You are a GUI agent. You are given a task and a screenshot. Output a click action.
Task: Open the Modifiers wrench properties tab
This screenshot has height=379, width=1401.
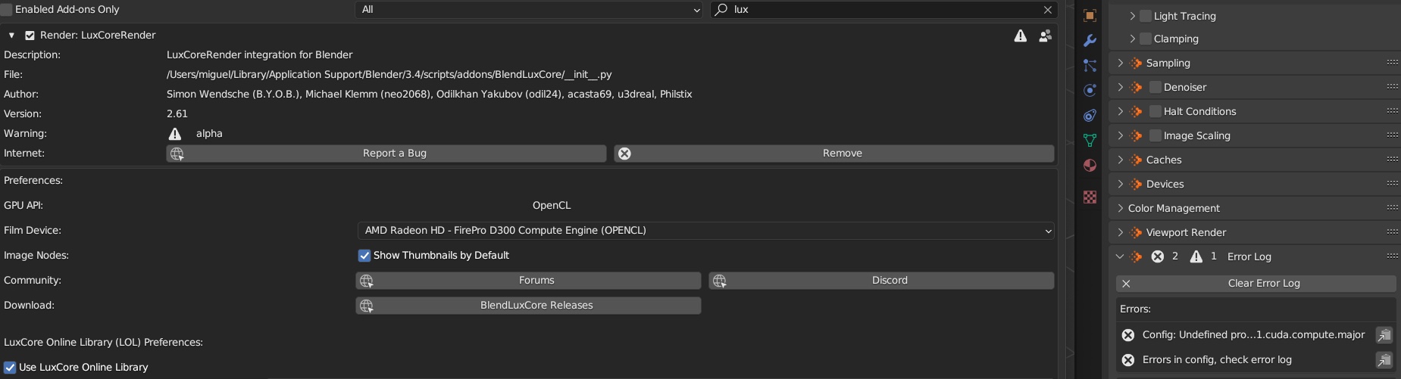tap(1090, 41)
